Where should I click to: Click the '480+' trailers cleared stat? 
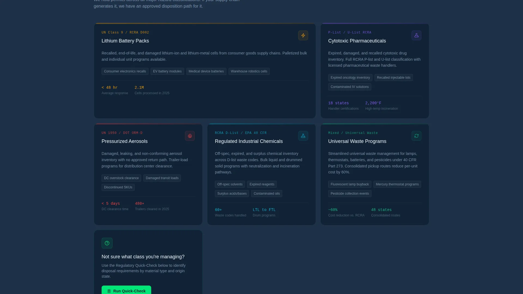(140, 204)
